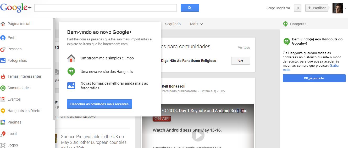Click the Fotografias picture icon
This screenshot has width=348, height=148.
pos(3,60)
